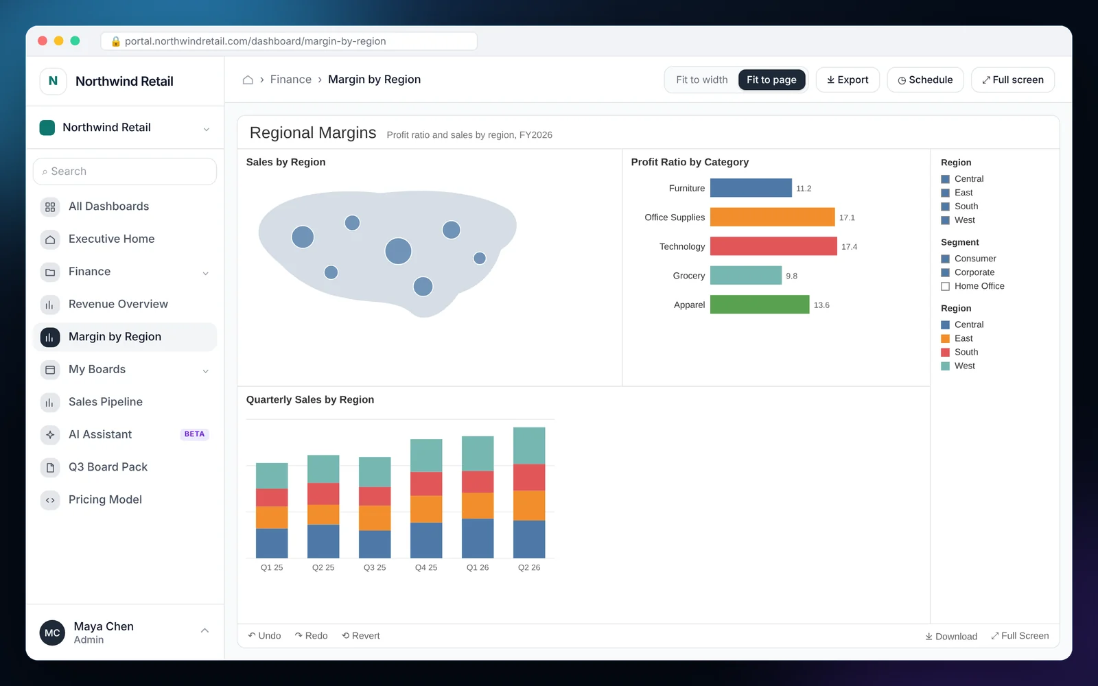Viewport: 1098px width, 686px height.
Task: Open All Dashboards in the sidebar
Action: [125, 206]
